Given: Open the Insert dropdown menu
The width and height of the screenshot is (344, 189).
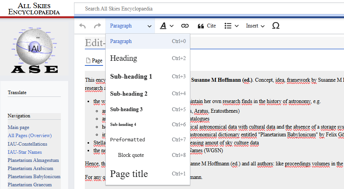Looking at the screenshot, I should tap(255, 26).
